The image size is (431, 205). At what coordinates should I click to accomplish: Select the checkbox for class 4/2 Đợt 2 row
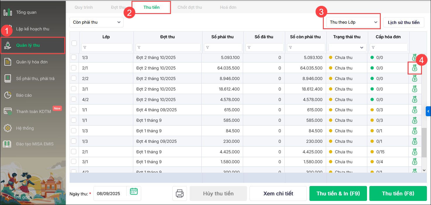74,99
